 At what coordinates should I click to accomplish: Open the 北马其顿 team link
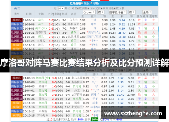77,78
